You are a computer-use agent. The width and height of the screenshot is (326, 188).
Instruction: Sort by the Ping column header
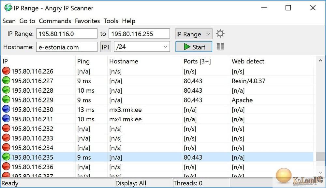click(92, 61)
